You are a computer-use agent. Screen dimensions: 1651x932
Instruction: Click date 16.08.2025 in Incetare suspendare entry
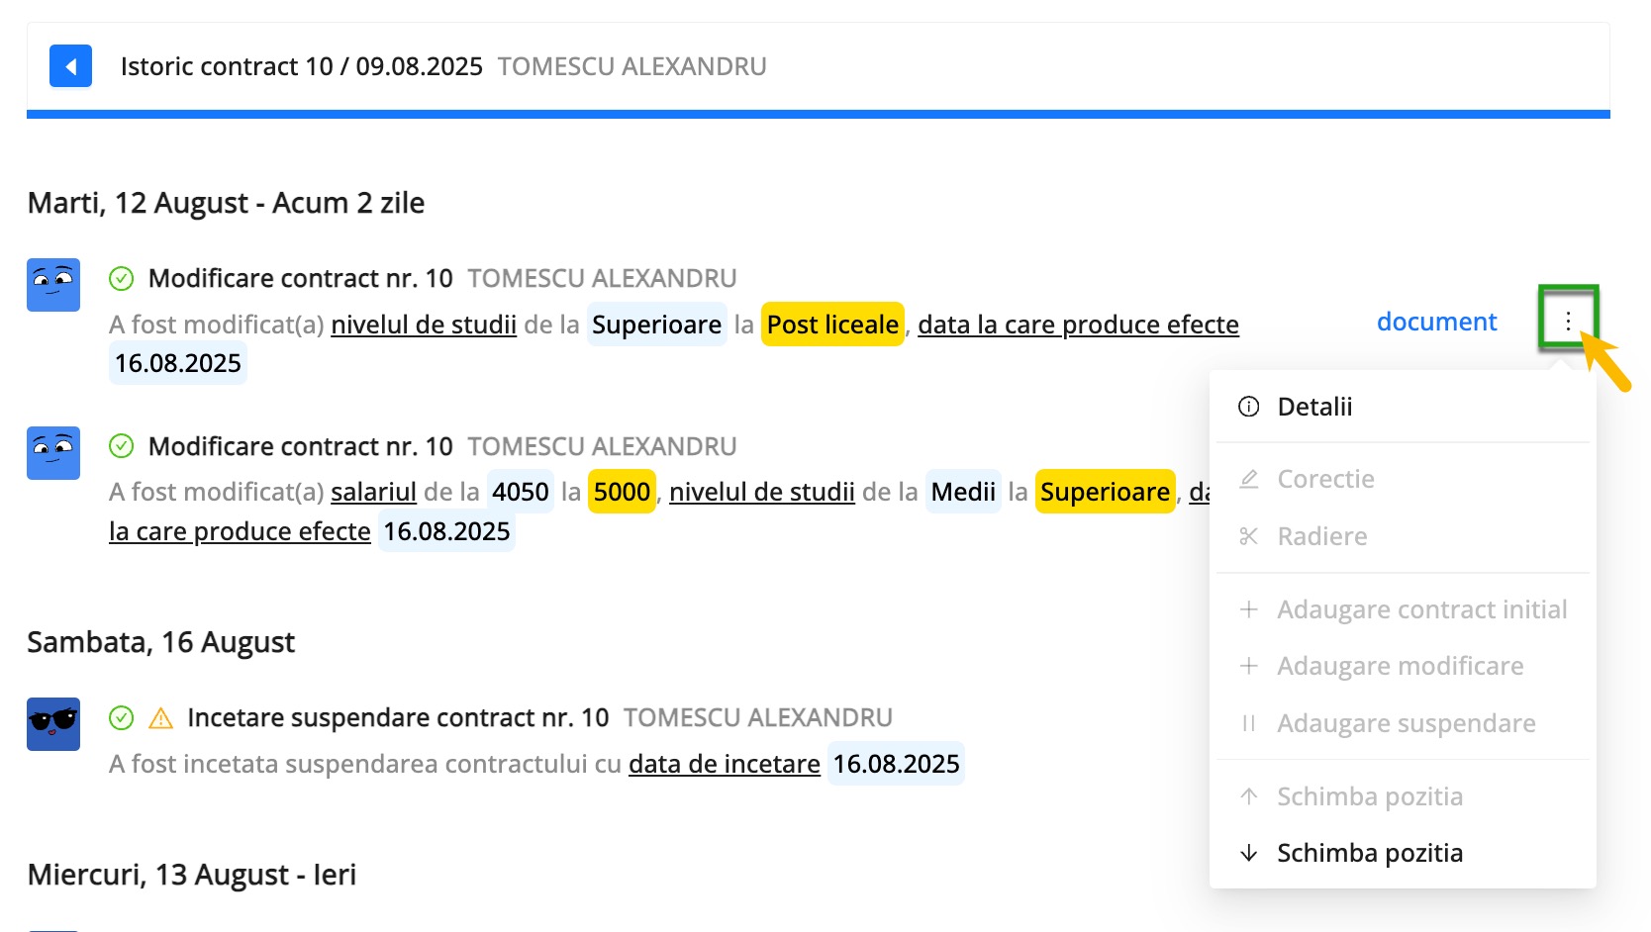(896, 764)
